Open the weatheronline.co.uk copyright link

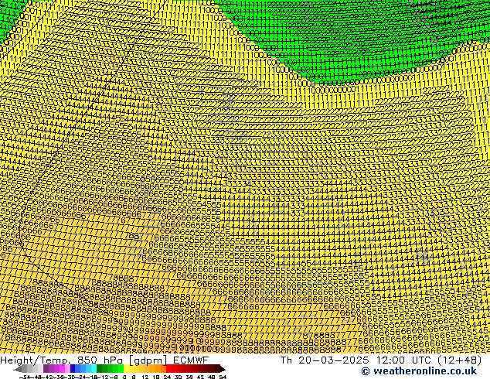click(419, 371)
